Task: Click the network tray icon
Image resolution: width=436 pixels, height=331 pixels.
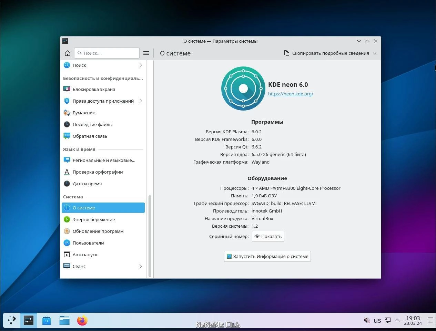Action: (388, 320)
